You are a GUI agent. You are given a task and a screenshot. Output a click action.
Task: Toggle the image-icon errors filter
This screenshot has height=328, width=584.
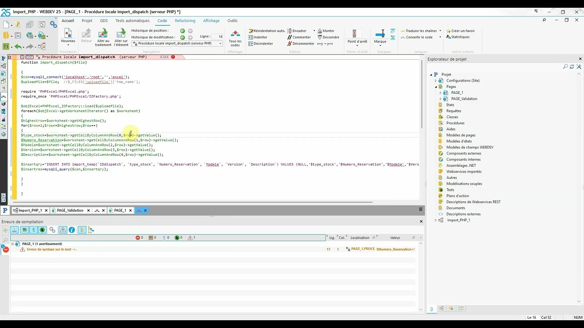25,230
